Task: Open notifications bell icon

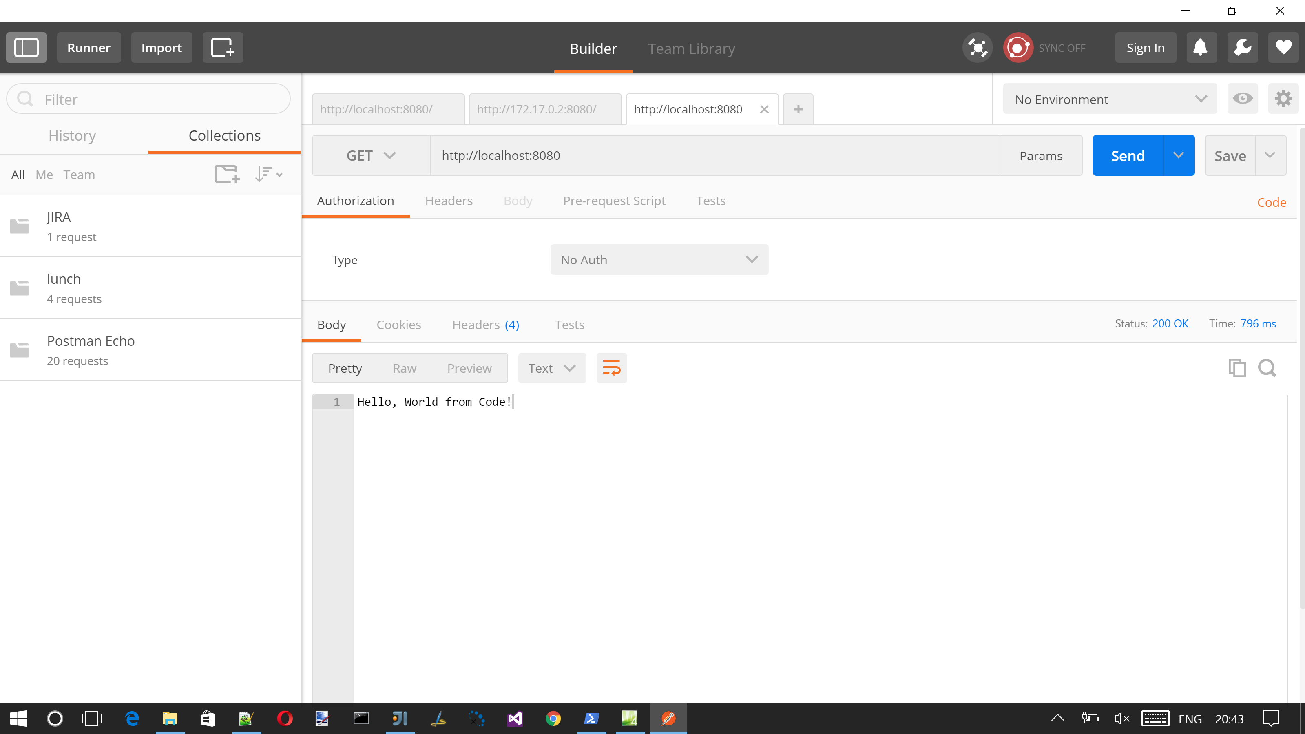Action: (x=1201, y=48)
